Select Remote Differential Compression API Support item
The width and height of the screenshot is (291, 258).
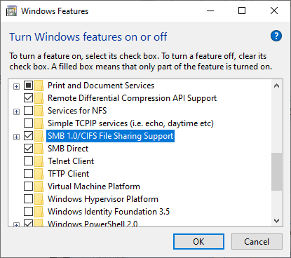[x=132, y=98]
